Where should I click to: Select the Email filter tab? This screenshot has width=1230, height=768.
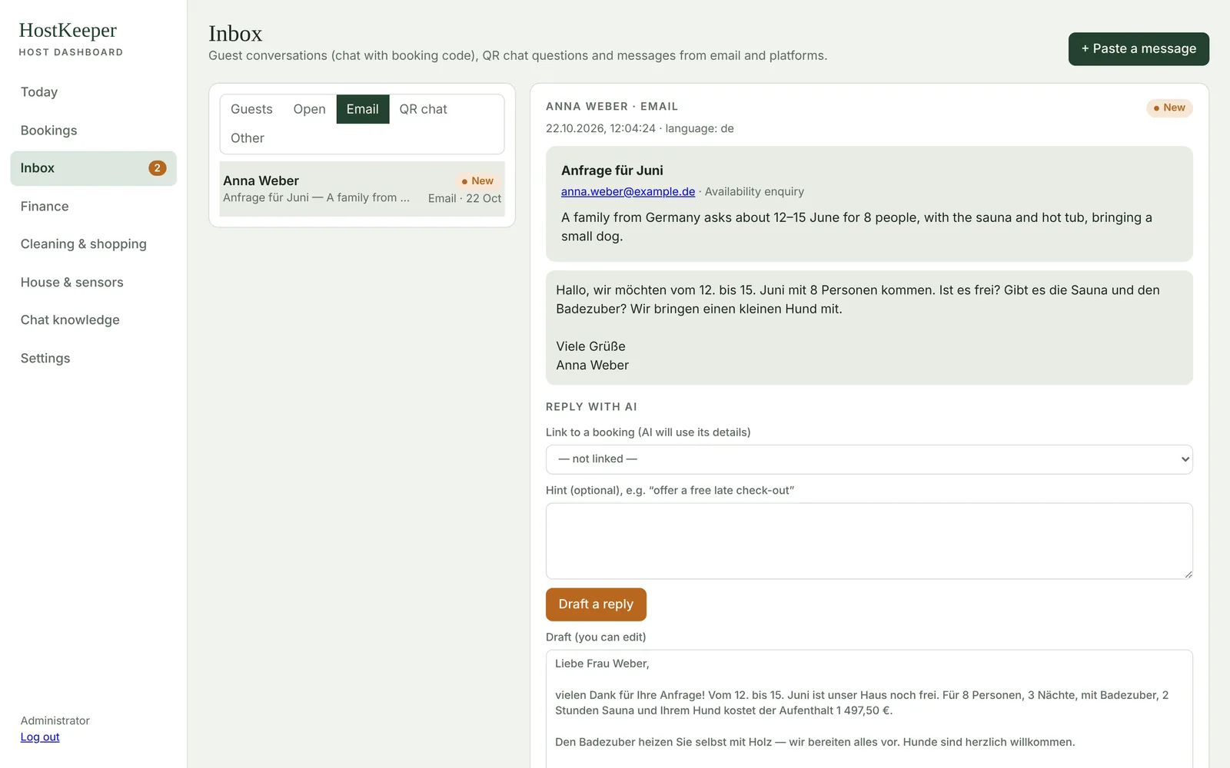363,109
